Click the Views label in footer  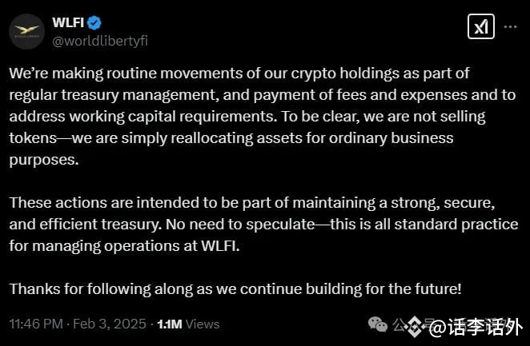(x=203, y=324)
